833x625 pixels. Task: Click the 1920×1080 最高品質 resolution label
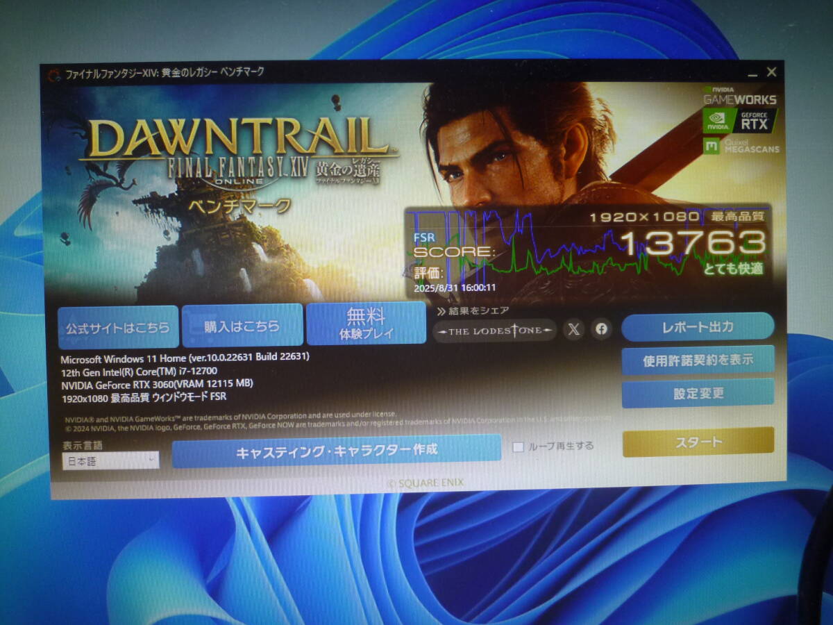[x=677, y=217]
